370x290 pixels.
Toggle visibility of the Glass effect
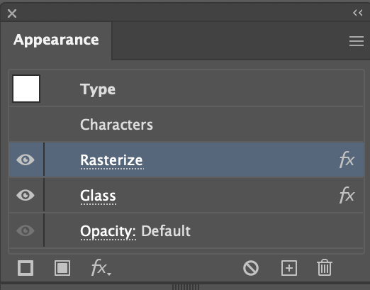click(26, 195)
